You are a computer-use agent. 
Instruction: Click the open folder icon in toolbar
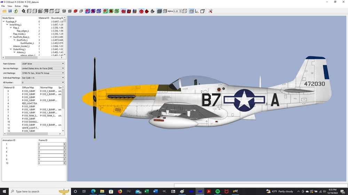pos(5,11)
